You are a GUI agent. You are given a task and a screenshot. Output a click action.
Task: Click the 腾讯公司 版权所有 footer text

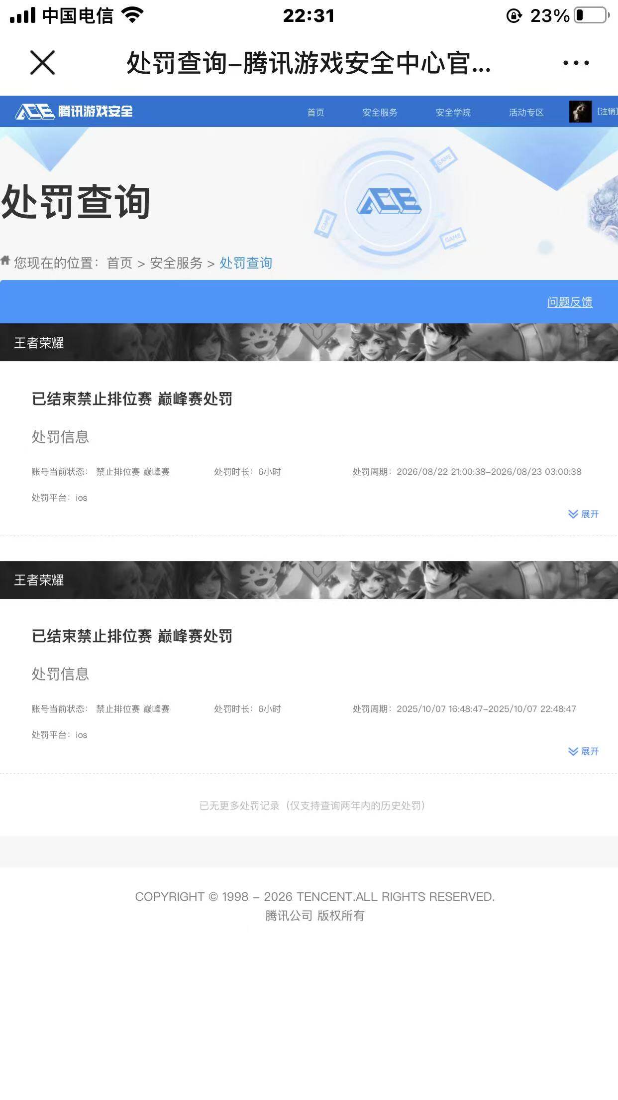pyautogui.click(x=314, y=916)
